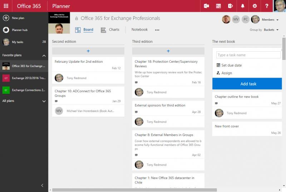Switch to Charts view
Image resolution: width=286 pixels, height=192 pixels.
[110, 30]
